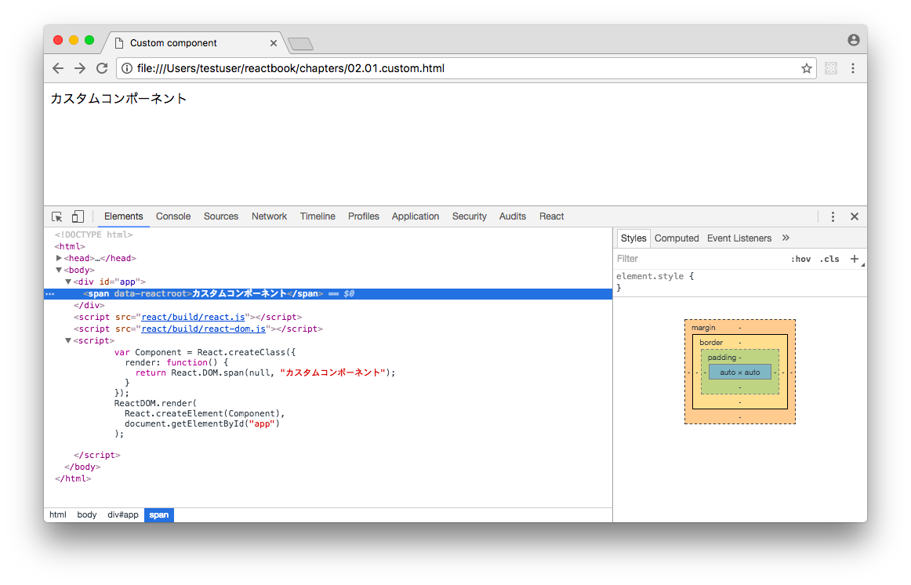Show more Styles sidebar tabs with chevrons

pyautogui.click(x=786, y=238)
